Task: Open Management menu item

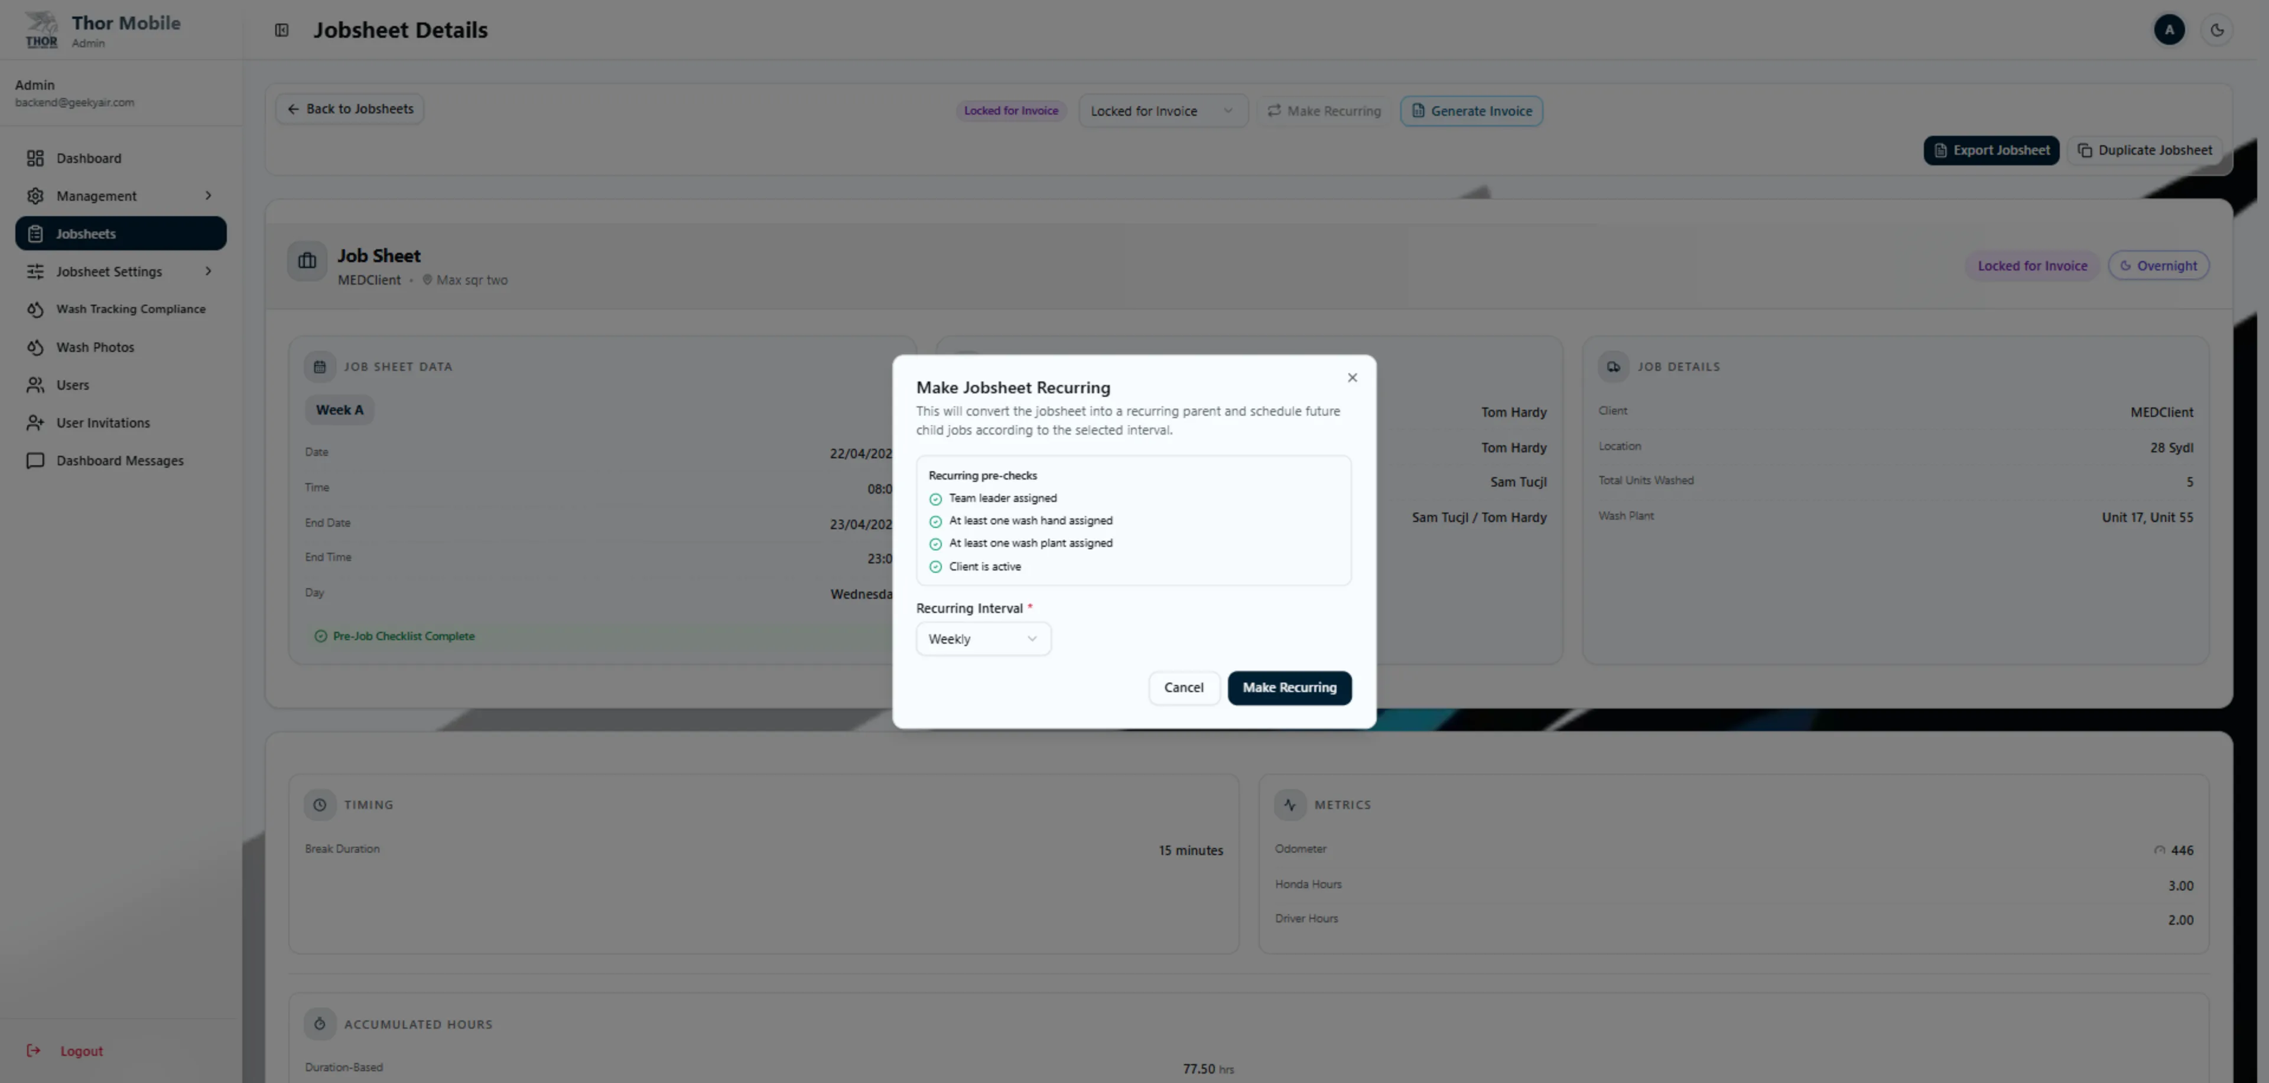Action: click(121, 195)
